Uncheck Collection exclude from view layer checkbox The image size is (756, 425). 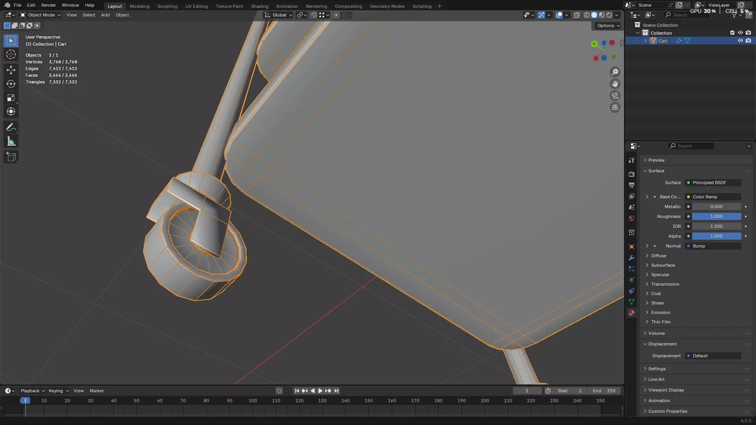(732, 33)
